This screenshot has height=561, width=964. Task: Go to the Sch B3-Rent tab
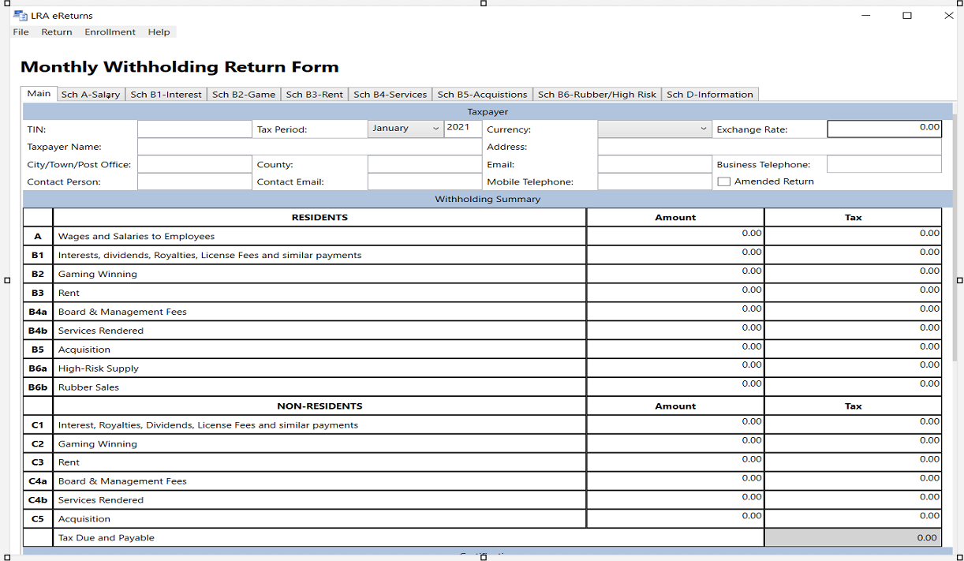(x=314, y=95)
